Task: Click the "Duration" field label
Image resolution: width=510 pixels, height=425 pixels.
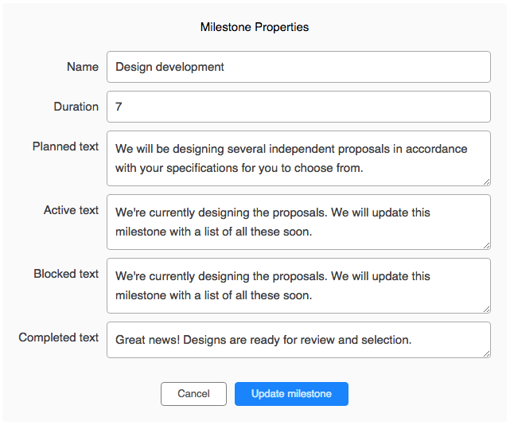Action: 76,107
